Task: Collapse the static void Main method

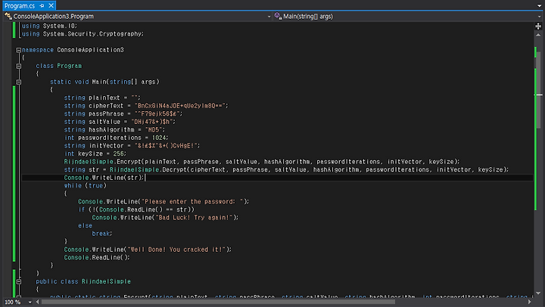Action: point(19,82)
